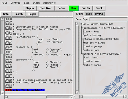The image size is (128, 99).
Task: Click 'jetsons => {' in source code
Action: tap(24, 47)
